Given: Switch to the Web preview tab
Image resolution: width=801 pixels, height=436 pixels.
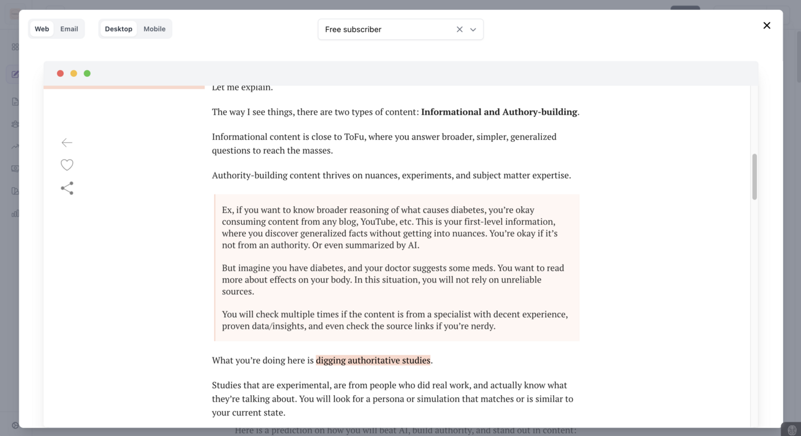Looking at the screenshot, I should point(42,29).
